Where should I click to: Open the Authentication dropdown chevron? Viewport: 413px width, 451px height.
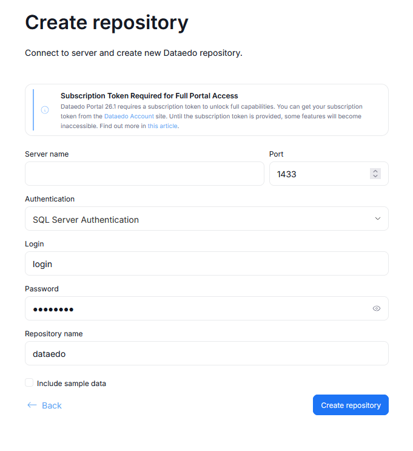pos(378,219)
